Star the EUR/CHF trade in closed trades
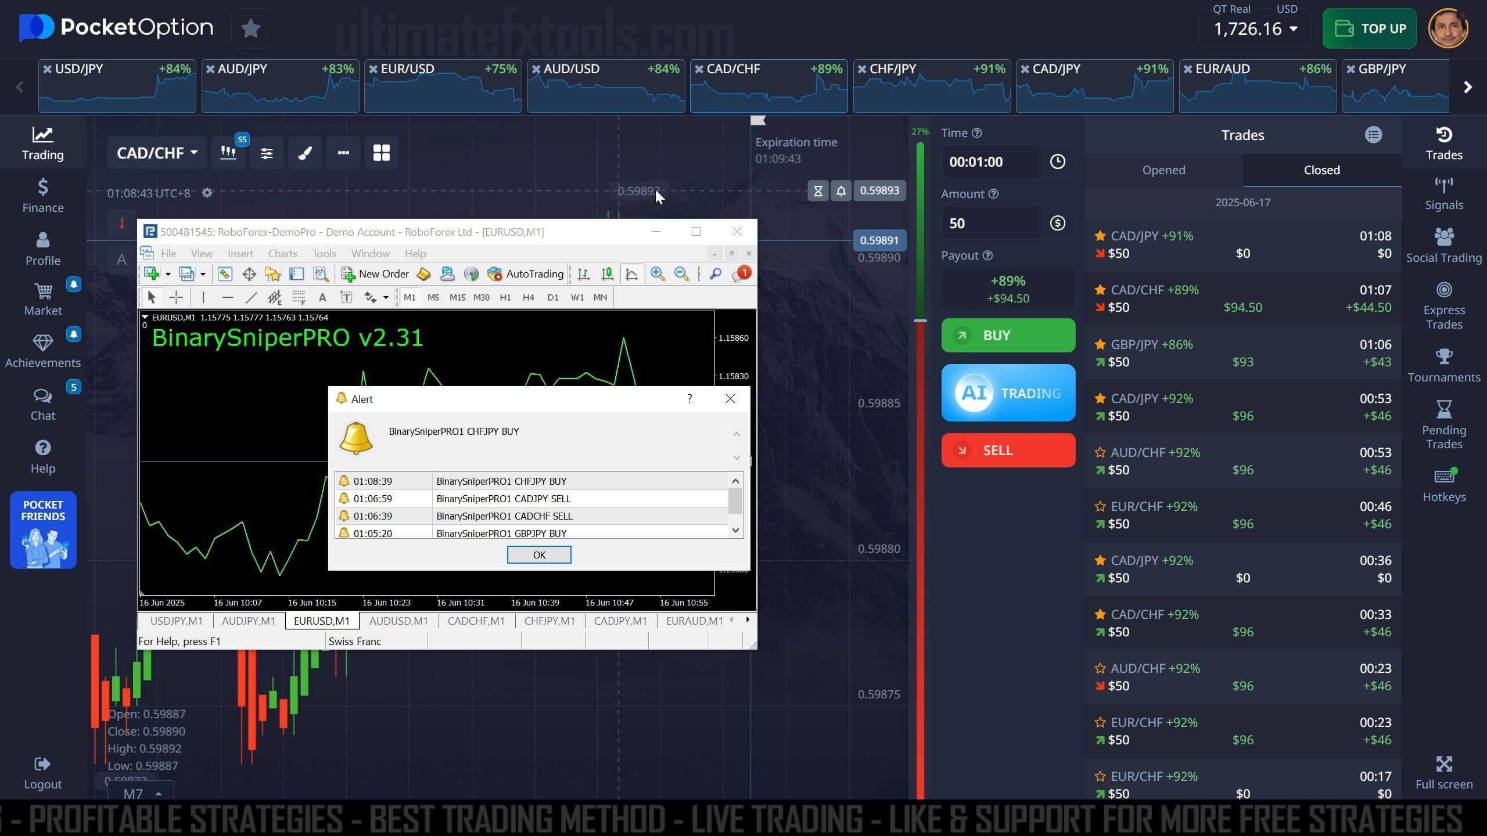 click(x=1100, y=506)
